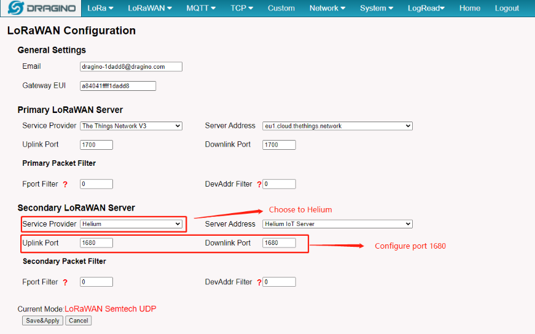Click Secondary DevAddr Filter help icon
Screen dimensions: 535x334
[x=259, y=282]
